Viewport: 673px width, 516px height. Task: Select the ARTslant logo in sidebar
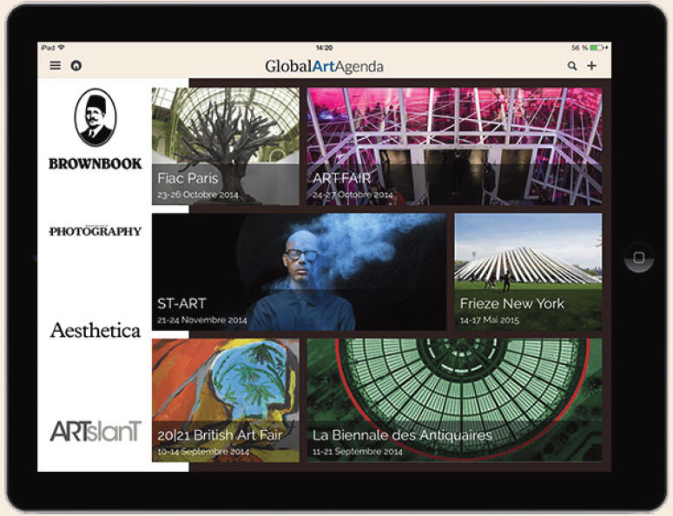coord(95,431)
